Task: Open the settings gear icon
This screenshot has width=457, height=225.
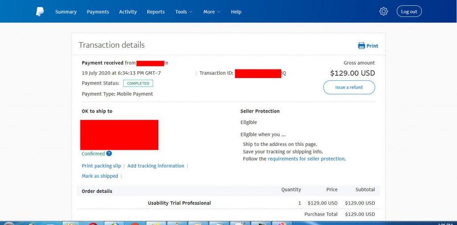Action: pos(383,11)
